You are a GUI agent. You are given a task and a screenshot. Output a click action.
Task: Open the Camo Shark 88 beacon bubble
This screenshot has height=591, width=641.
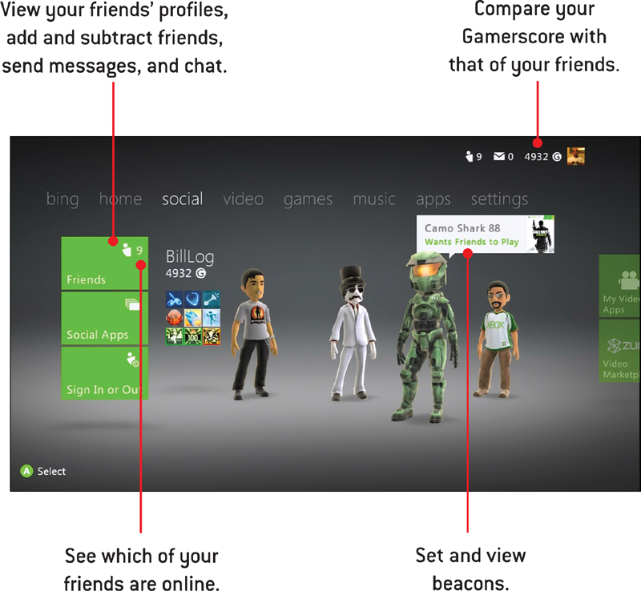tap(486, 235)
